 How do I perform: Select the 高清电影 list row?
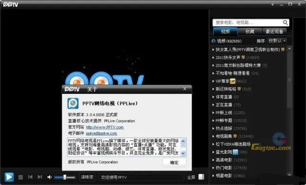click(249, 160)
